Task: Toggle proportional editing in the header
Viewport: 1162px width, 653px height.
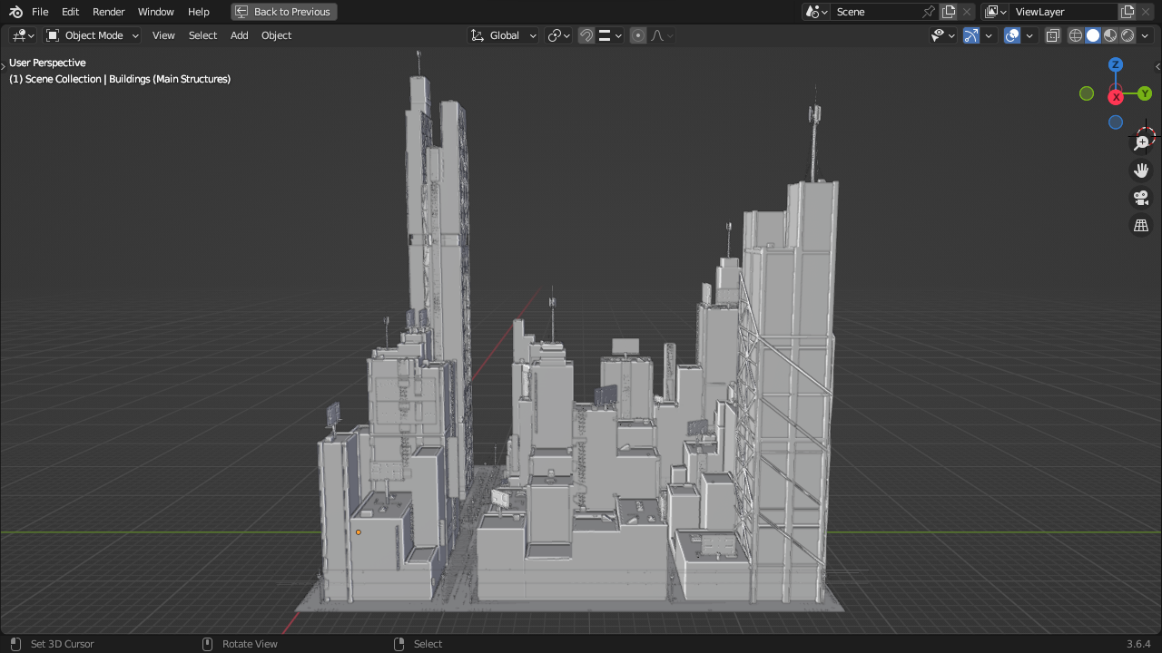Action: pos(636,35)
